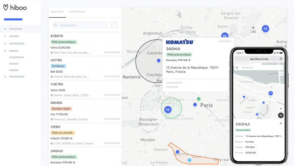This screenshot has height=166, width=294.
Task: Open the 34GHUI row in equipment list
Action: (85, 156)
